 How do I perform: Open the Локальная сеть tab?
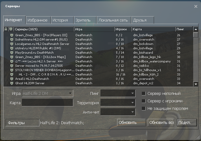pyautogui.click(x=113, y=20)
